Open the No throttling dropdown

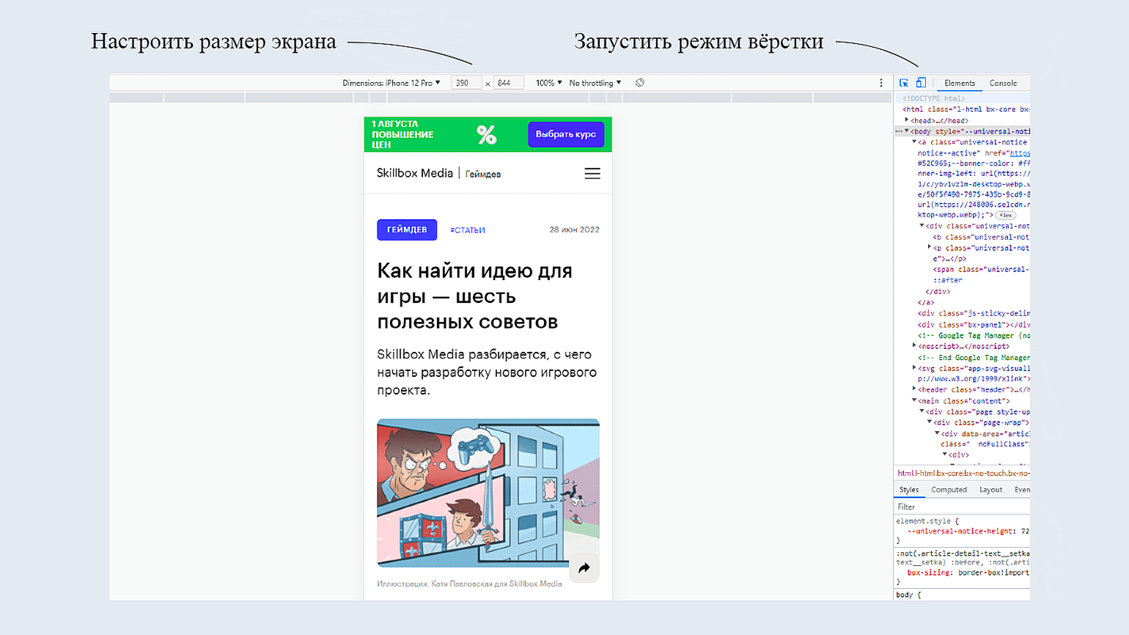[x=595, y=83]
